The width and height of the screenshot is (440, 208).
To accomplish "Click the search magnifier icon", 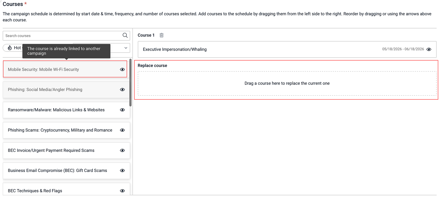I will pyautogui.click(x=125, y=35).
